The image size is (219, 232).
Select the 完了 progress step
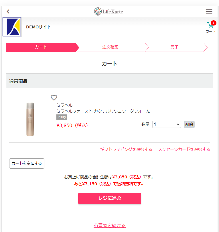click(x=174, y=47)
